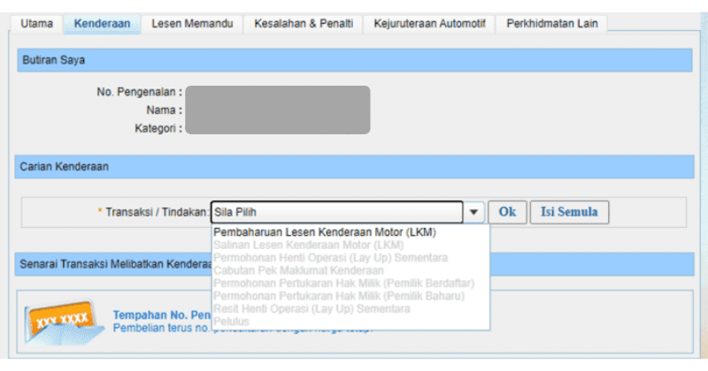Click the Carian Kenderaan section header
The height and width of the screenshot is (371, 708).
pos(355,167)
